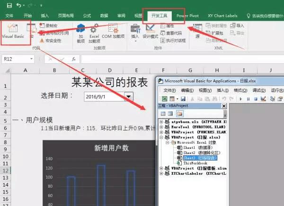
Task: Open control Properties (属性)
Action: point(168,26)
